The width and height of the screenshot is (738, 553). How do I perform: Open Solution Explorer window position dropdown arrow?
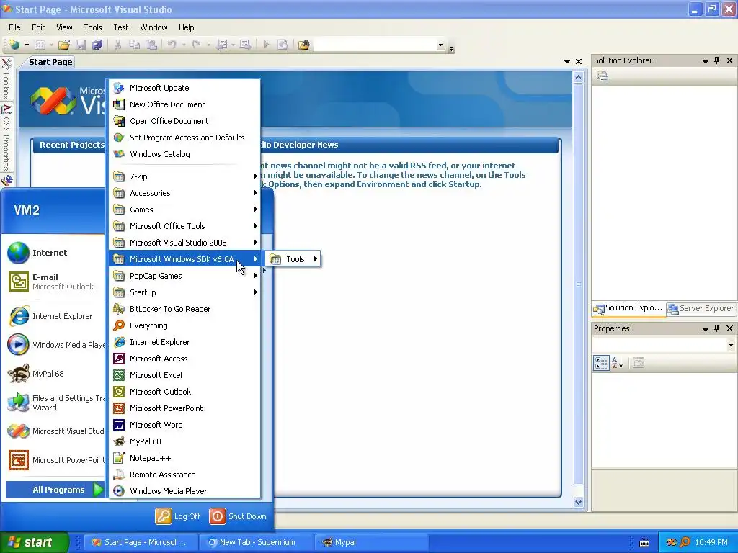705,60
